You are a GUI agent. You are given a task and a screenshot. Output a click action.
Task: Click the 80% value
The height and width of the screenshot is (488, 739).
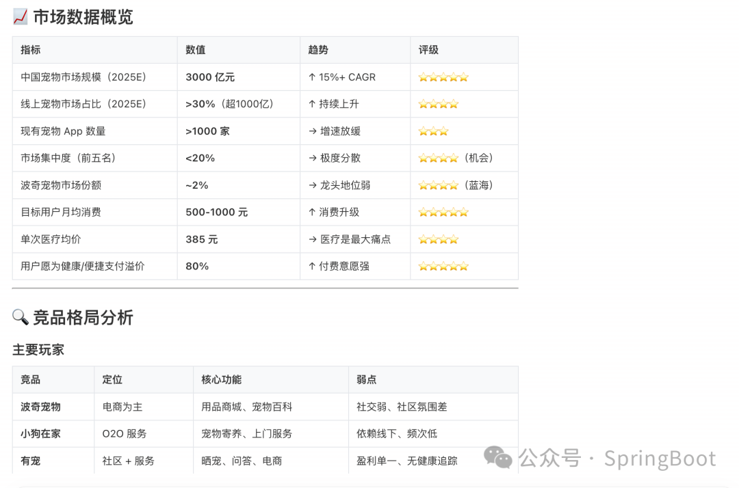pos(197,267)
